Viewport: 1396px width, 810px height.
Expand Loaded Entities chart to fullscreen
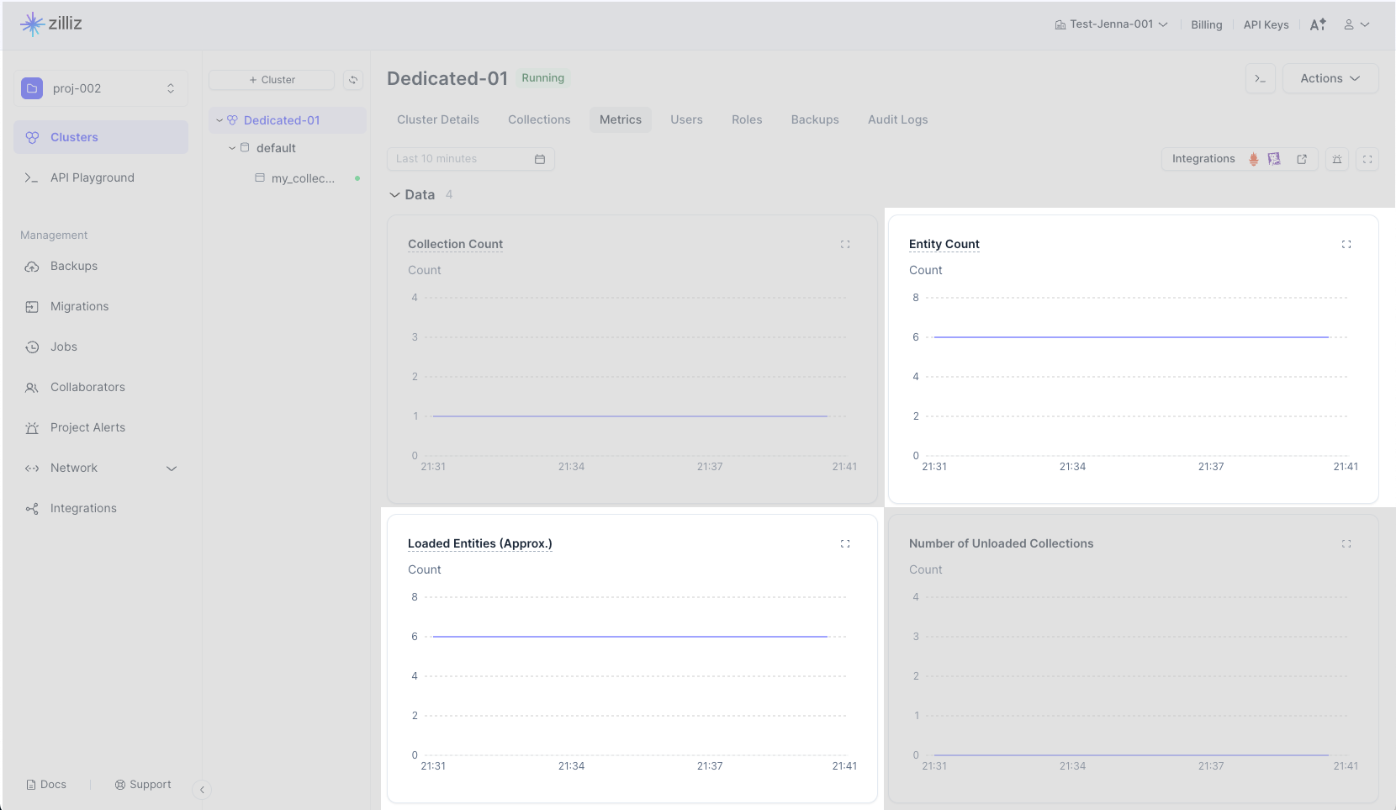click(844, 543)
